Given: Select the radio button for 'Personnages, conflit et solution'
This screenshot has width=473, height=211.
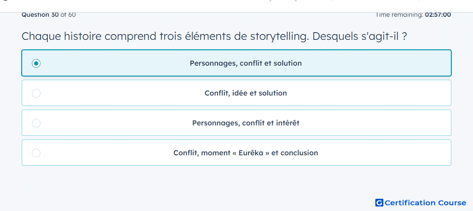Looking at the screenshot, I should click(36, 63).
